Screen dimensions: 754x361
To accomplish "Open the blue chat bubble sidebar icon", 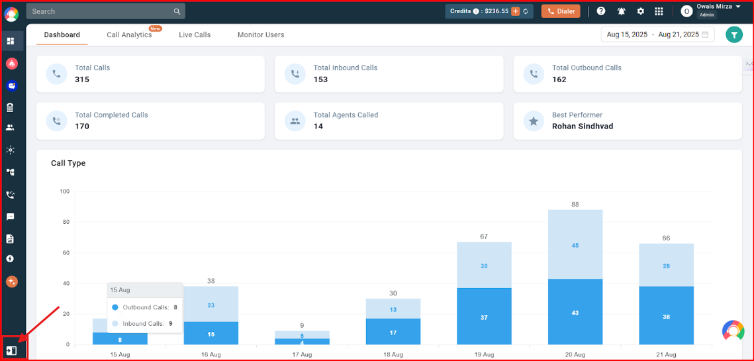I will pos(11,85).
